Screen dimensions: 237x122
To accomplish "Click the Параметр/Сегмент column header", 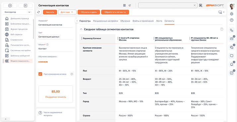I will pyautogui.click(x=92, y=39).
